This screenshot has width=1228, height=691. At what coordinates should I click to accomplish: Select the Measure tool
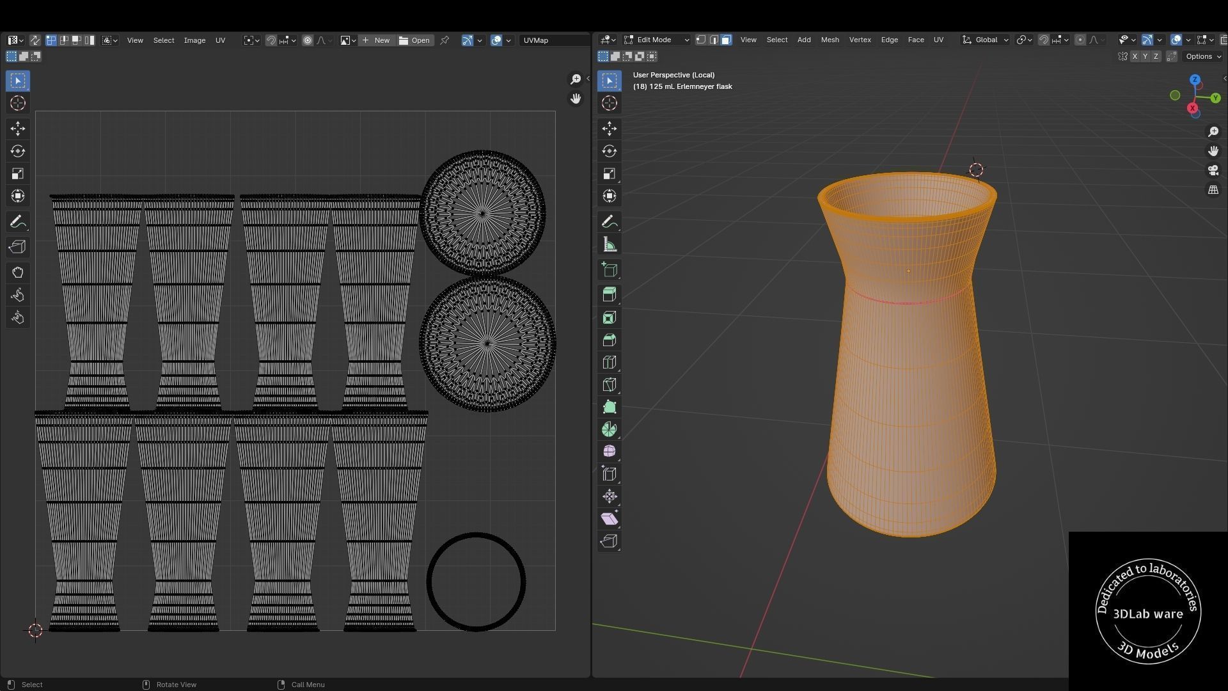(610, 244)
